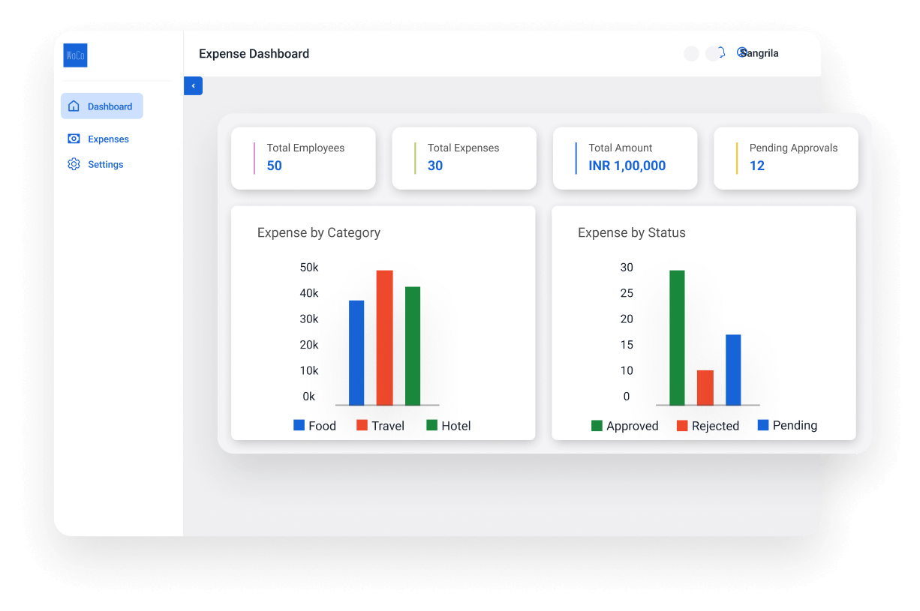Click the user avatar icon beside Sangrila
This screenshot has width=920, height=611.
point(741,52)
